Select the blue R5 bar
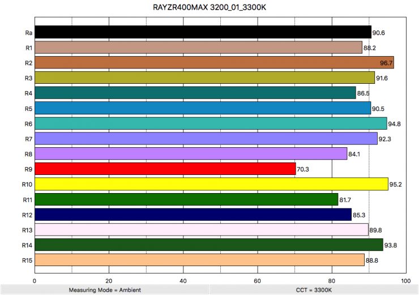Screen dimensions: 419x295 pos(203,108)
